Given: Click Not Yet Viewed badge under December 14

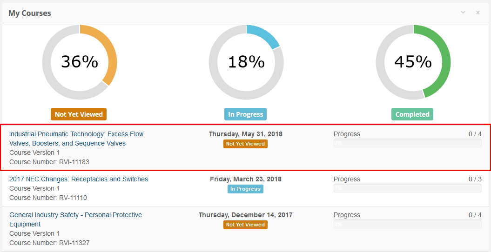Looking at the screenshot, I should tap(245, 225).
